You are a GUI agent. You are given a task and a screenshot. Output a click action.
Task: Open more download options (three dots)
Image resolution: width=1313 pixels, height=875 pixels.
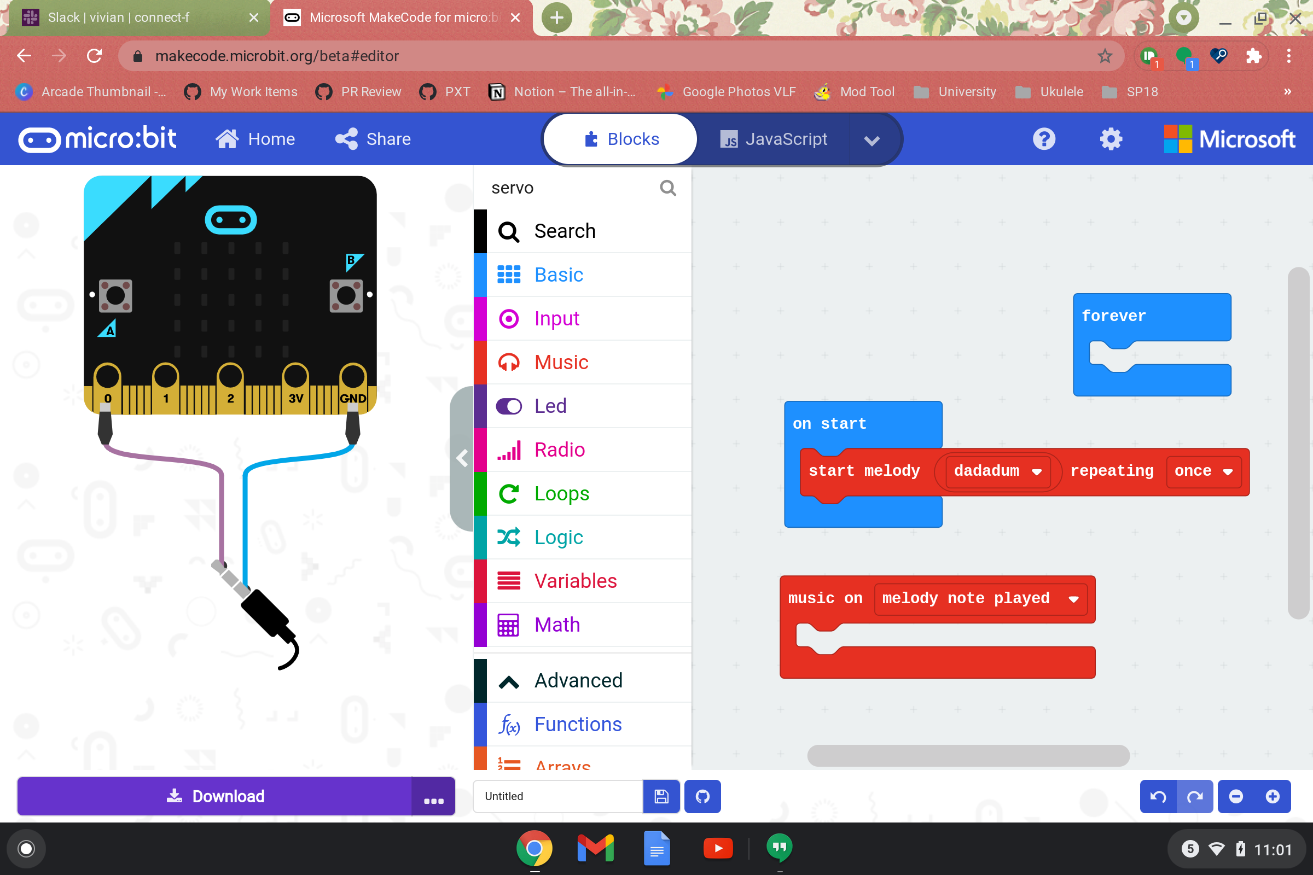coord(434,796)
